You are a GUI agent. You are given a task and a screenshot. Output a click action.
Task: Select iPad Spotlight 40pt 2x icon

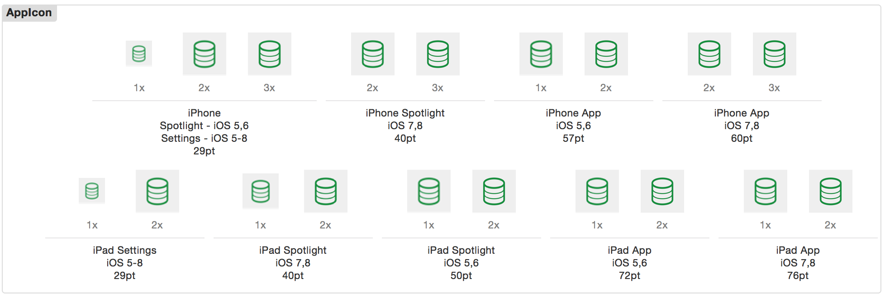click(325, 191)
